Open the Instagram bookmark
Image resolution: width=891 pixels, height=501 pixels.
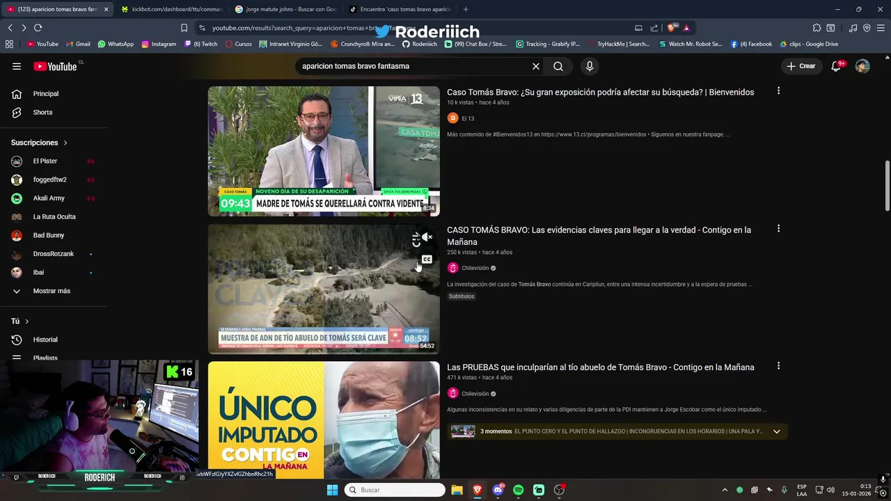click(x=159, y=44)
